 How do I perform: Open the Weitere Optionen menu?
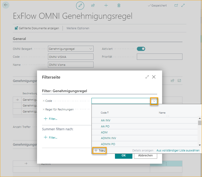coord(78,28)
